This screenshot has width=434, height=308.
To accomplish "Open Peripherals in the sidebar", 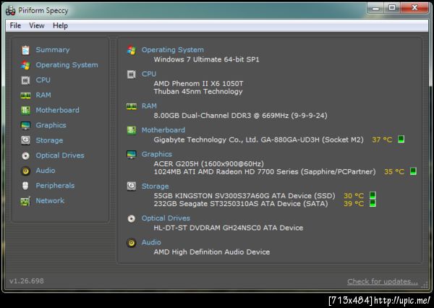I will tap(55, 186).
